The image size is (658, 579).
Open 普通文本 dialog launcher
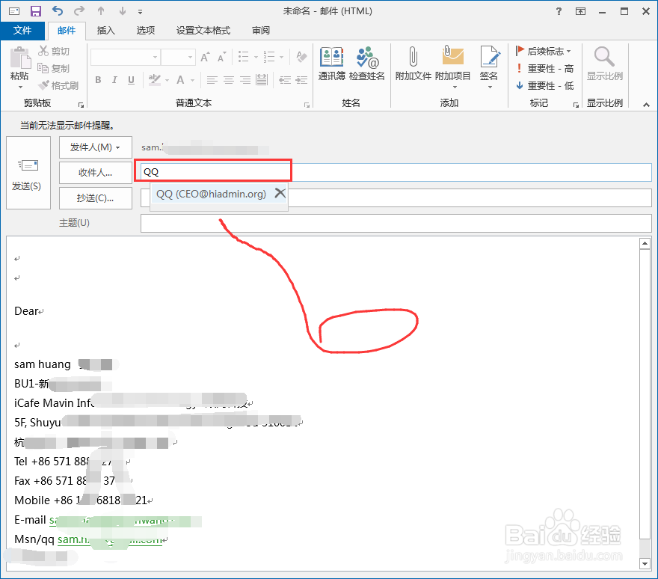click(307, 105)
